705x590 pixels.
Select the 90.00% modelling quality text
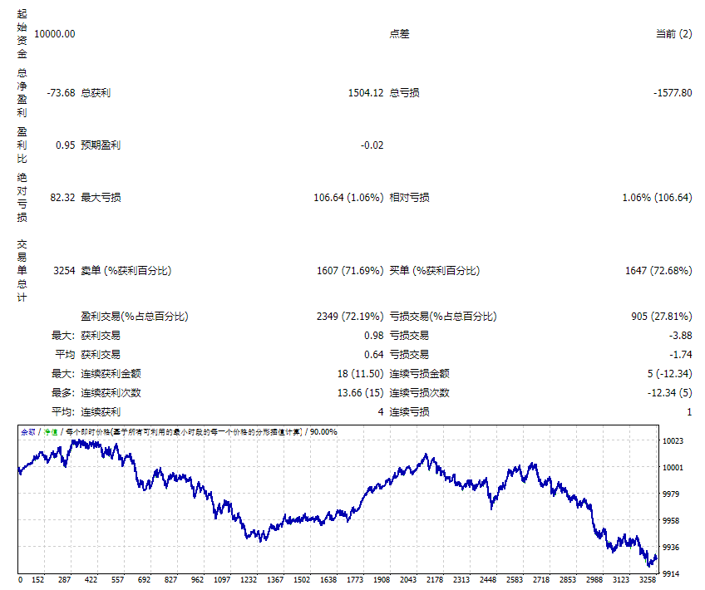click(x=323, y=432)
